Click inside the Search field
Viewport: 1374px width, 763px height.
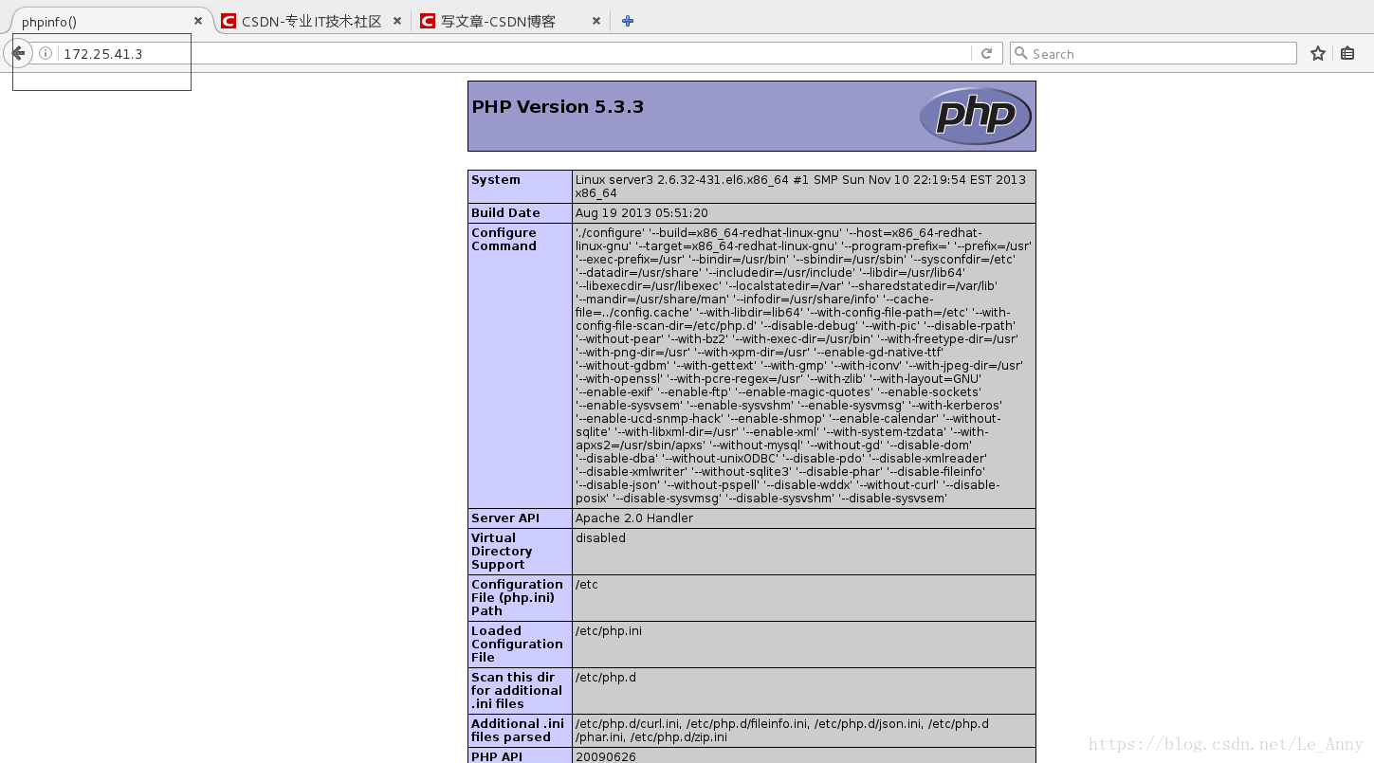(1153, 54)
